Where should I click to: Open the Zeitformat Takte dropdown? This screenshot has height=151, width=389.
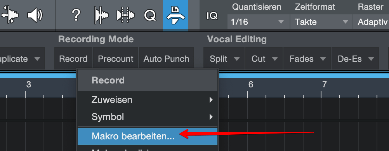coord(321,22)
